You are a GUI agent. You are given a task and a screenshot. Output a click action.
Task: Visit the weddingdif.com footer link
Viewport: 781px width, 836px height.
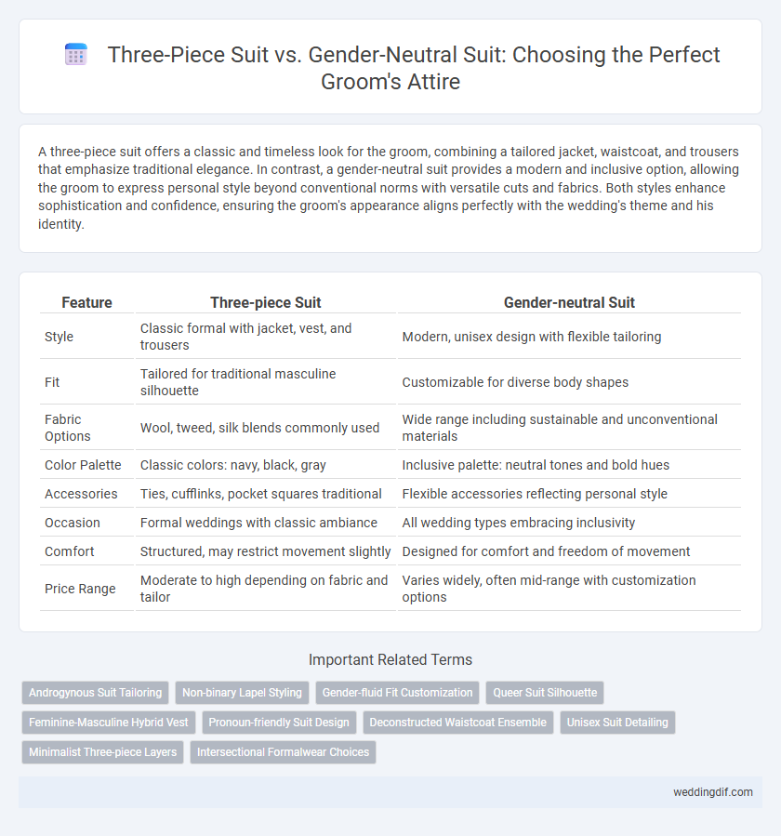713,792
